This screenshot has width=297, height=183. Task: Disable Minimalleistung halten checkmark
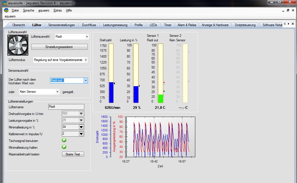point(64,147)
